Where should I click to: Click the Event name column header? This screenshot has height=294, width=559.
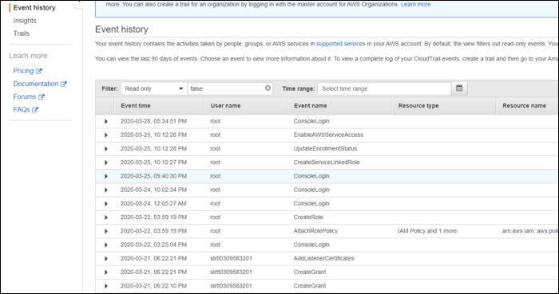(x=310, y=106)
